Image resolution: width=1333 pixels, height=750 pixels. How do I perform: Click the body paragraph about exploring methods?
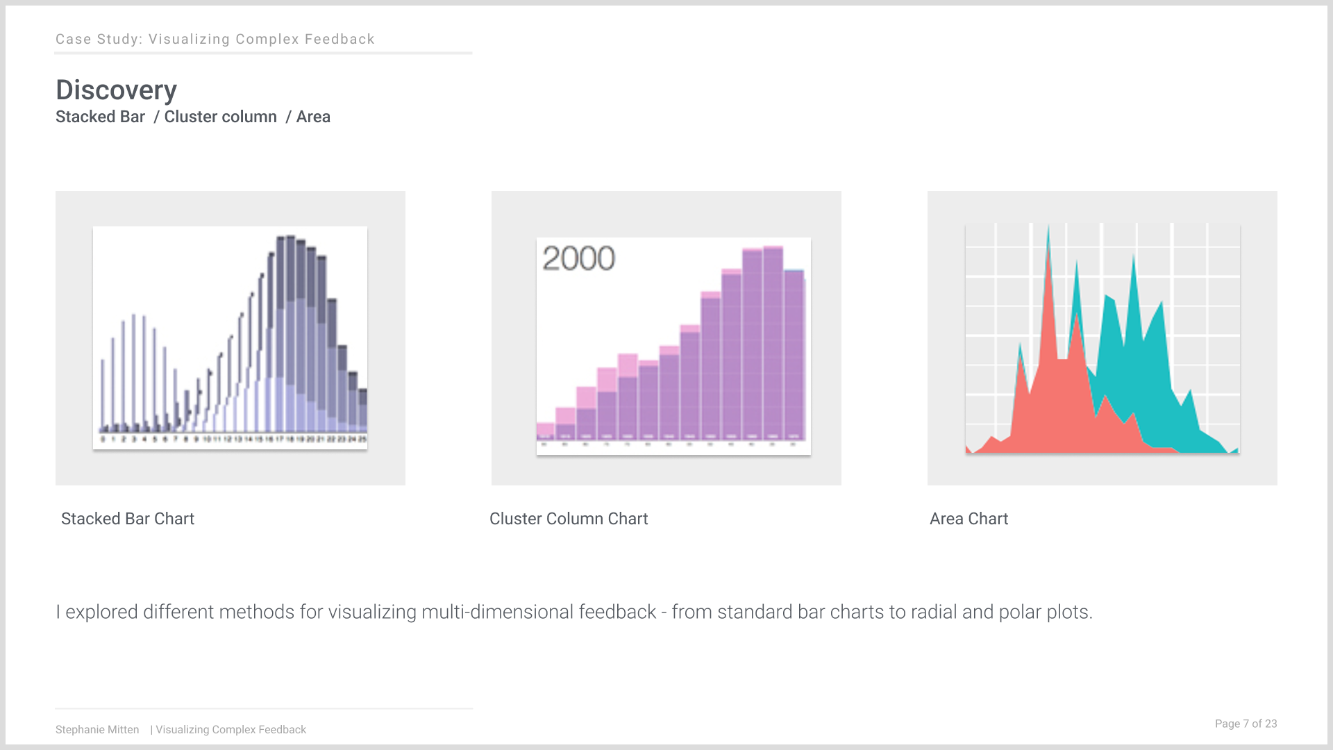tap(574, 612)
